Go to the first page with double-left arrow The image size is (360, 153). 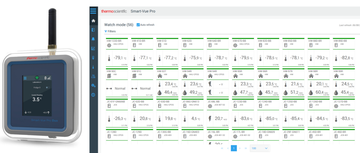point(222,148)
